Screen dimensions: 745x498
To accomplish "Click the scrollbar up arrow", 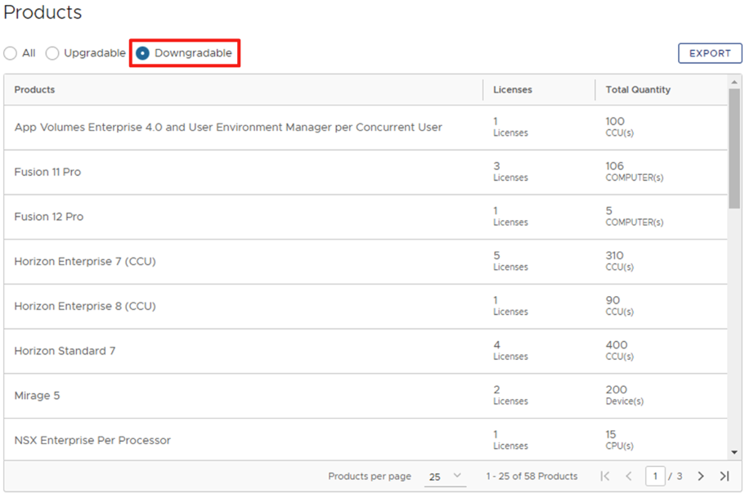I will pyautogui.click(x=734, y=82).
